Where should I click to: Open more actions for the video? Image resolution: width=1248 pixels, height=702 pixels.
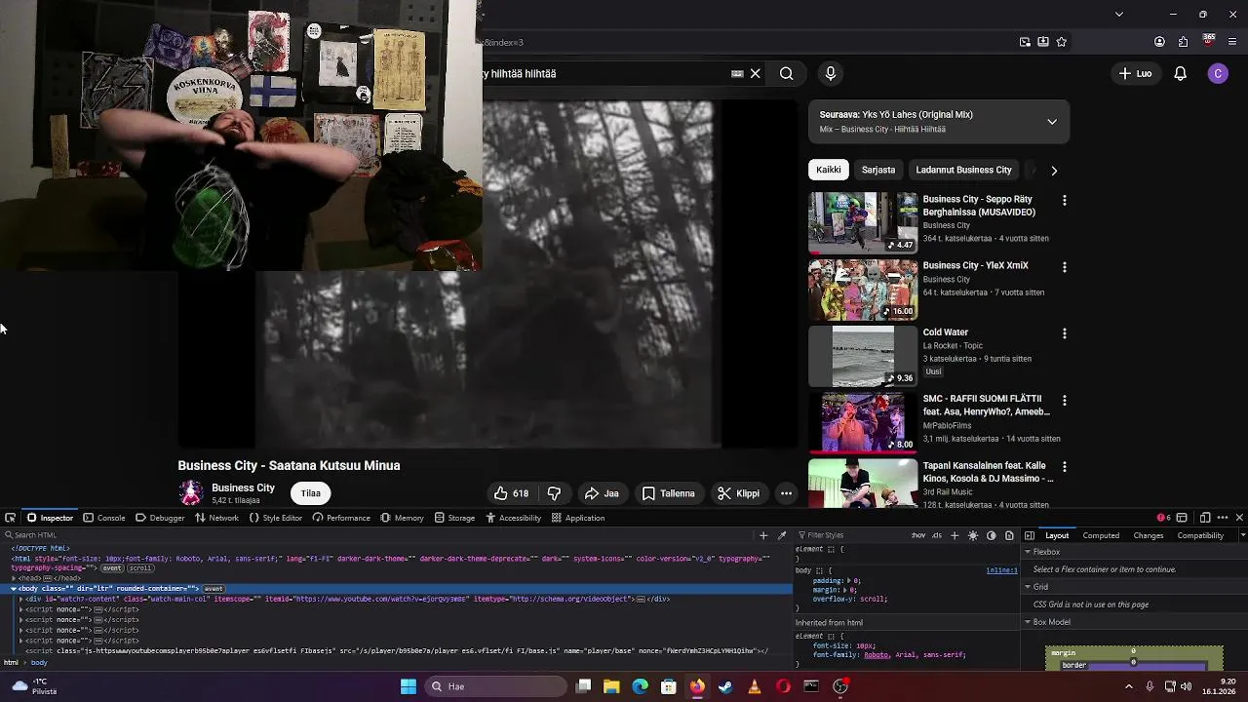786,493
